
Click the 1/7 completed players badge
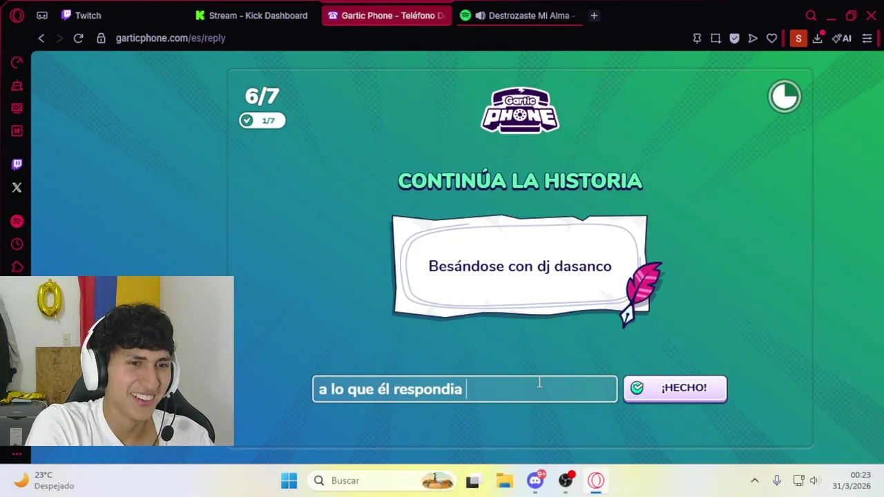pyautogui.click(x=262, y=120)
